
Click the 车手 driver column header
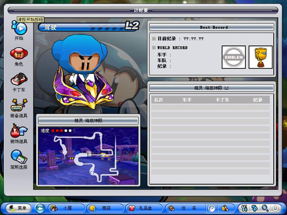click(x=187, y=100)
